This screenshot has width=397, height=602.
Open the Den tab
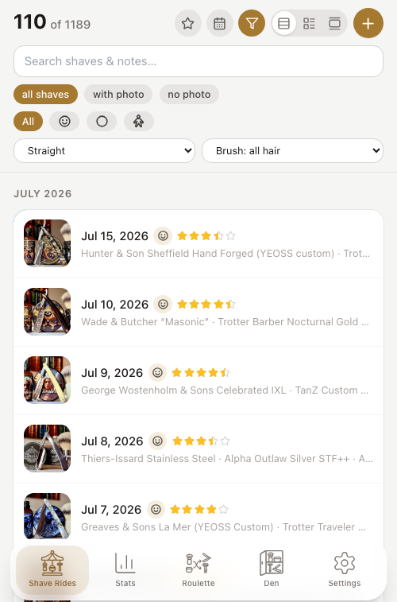coord(272,570)
